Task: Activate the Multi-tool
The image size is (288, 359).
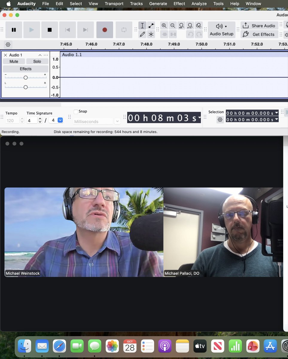Action: pyautogui.click(x=151, y=34)
